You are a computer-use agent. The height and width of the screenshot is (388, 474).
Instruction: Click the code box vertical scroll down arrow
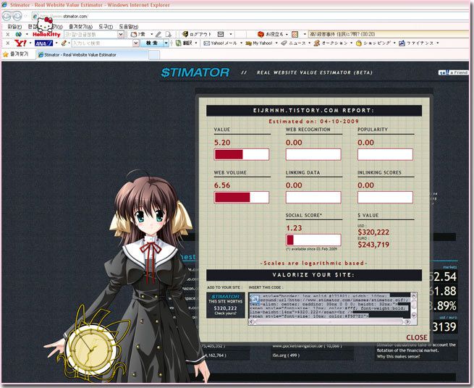[414, 315]
